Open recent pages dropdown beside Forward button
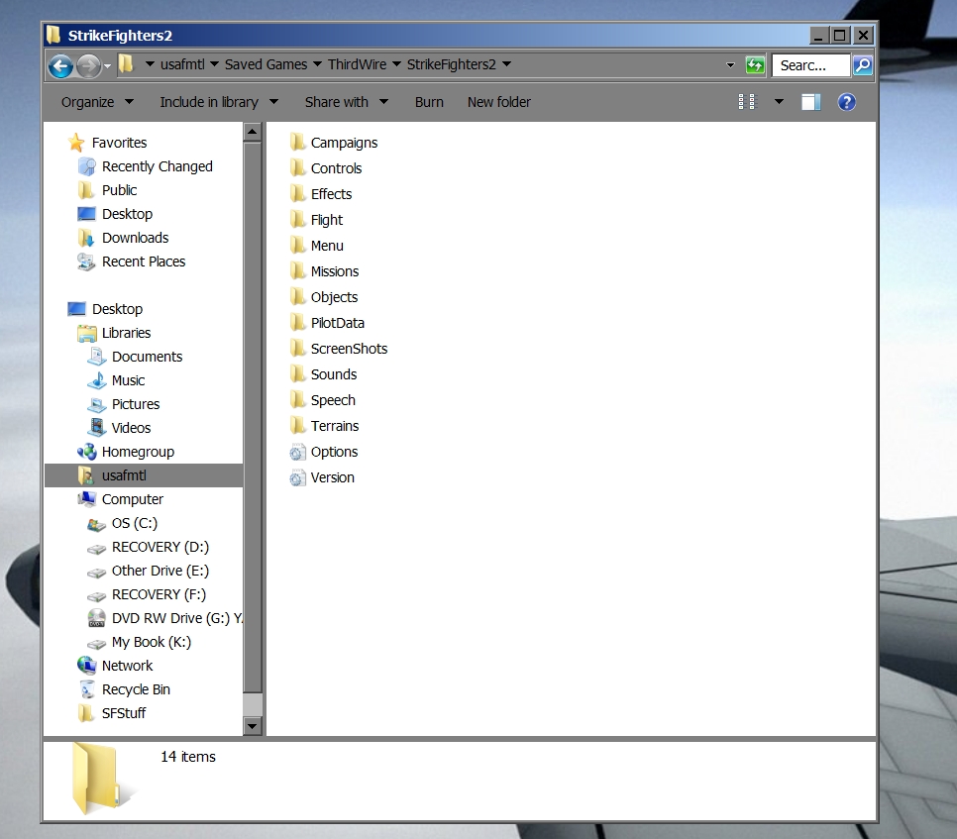 coord(107,66)
